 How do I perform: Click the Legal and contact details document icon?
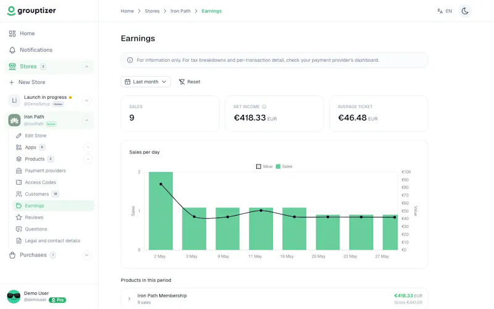(19, 240)
